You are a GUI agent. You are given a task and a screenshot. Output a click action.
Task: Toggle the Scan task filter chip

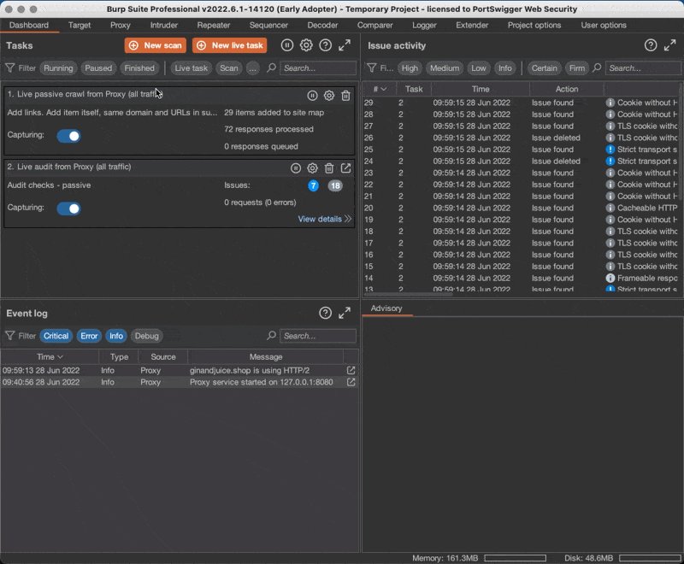click(x=228, y=68)
